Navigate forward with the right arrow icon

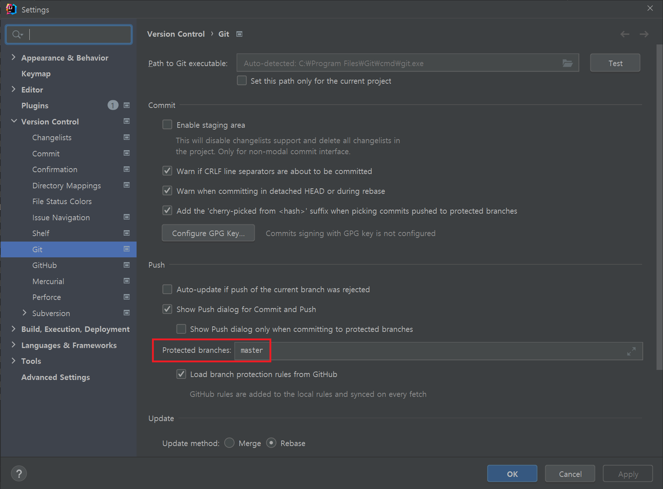tap(644, 34)
